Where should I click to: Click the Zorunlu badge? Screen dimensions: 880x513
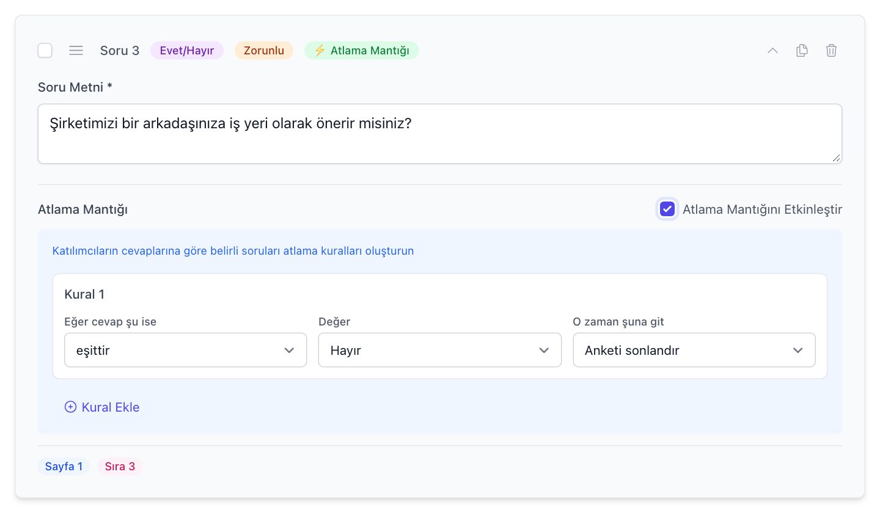click(x=264, y=51)
